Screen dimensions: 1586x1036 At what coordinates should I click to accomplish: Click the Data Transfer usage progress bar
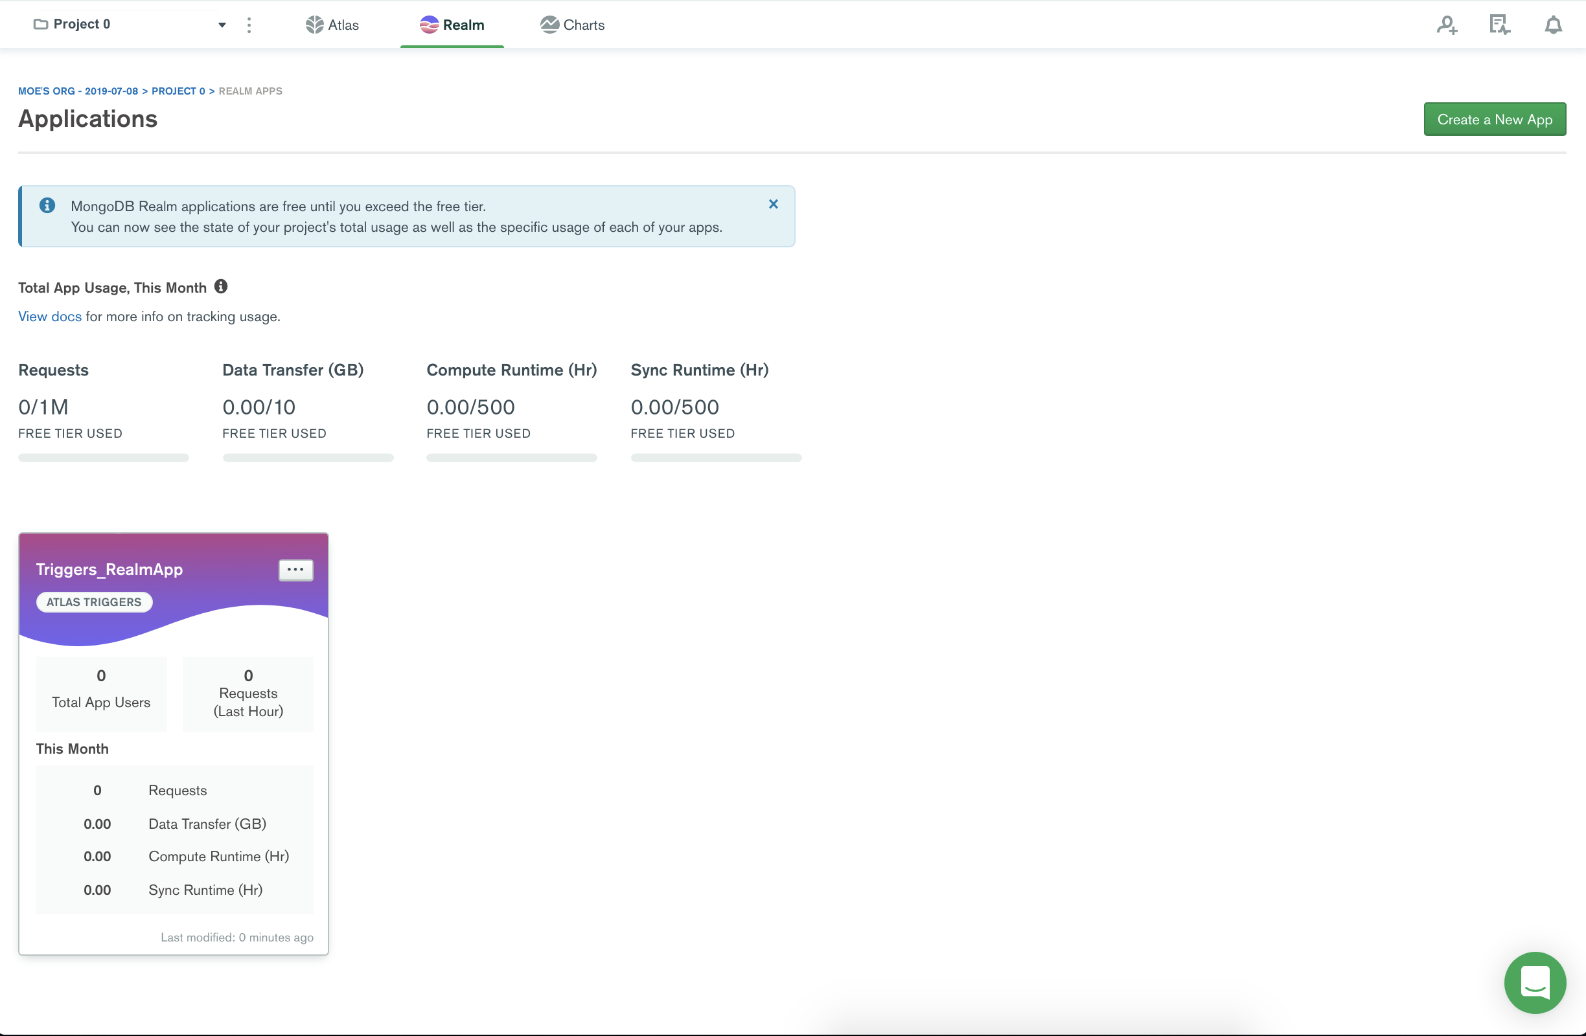click(x=308, y=458)
